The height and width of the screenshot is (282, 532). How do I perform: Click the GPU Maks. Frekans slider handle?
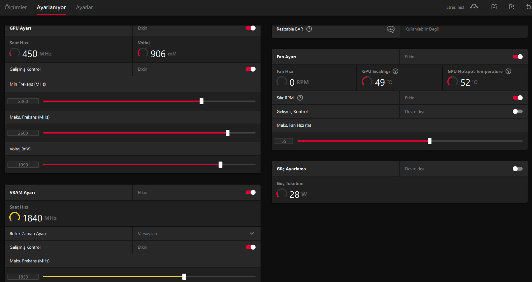228,133
